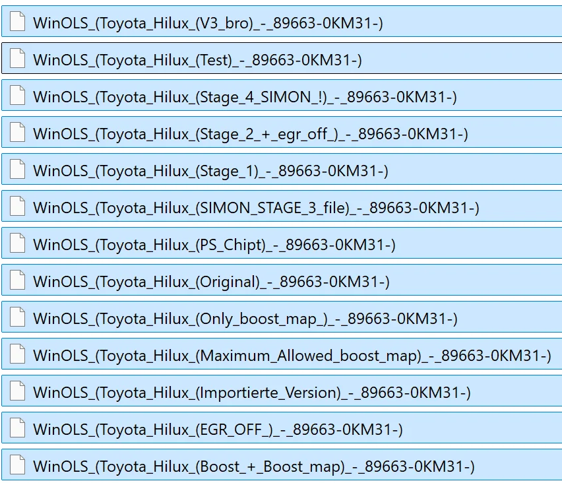Screen dimensions: 562x483
Task: Select the file name containing V3_bro
Action: (x=208, y=23)
